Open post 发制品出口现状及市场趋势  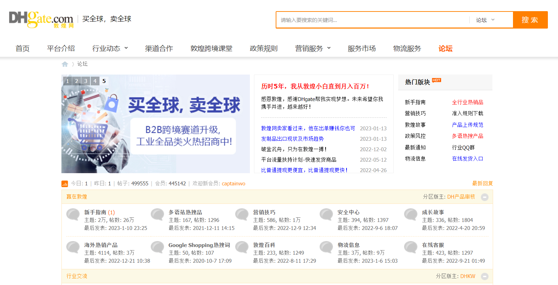[x=292, y=139]
